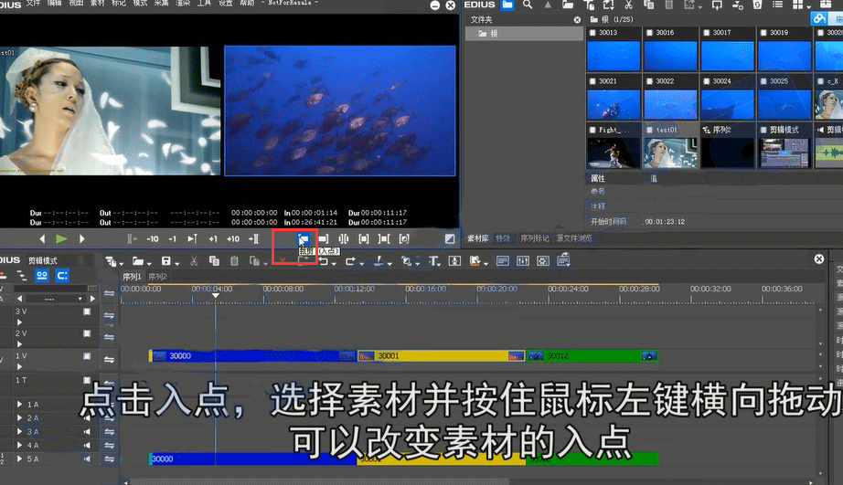This screenshot has width=843, height=485.
Task: Select the 30013 clip thumbnail in bin
Action: tap(614, 55)
